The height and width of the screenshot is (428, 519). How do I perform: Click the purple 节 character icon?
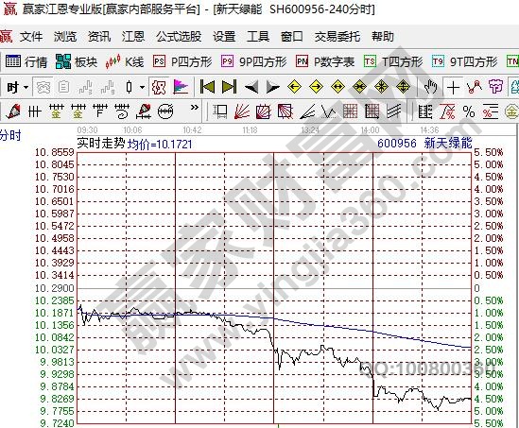point(496,87)
